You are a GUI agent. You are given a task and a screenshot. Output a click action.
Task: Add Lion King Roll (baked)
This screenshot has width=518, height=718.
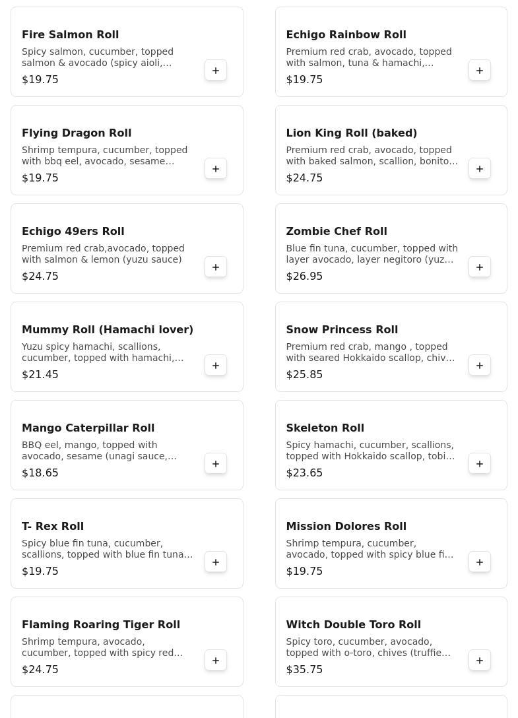[480, 169]
